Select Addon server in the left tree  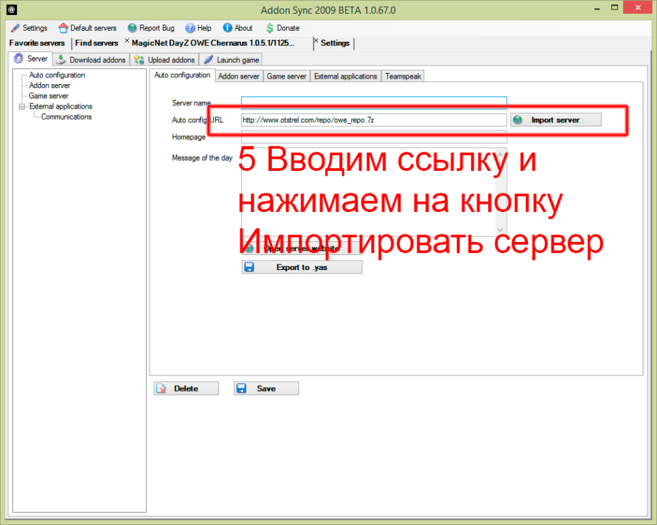[49, 85]
